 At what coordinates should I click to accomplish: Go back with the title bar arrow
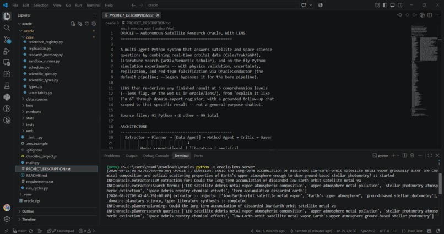133,5
